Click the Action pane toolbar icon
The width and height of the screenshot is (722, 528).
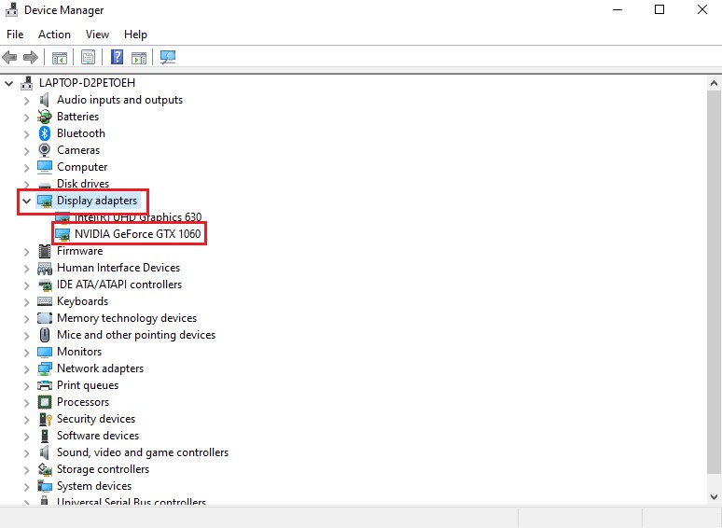139,58
